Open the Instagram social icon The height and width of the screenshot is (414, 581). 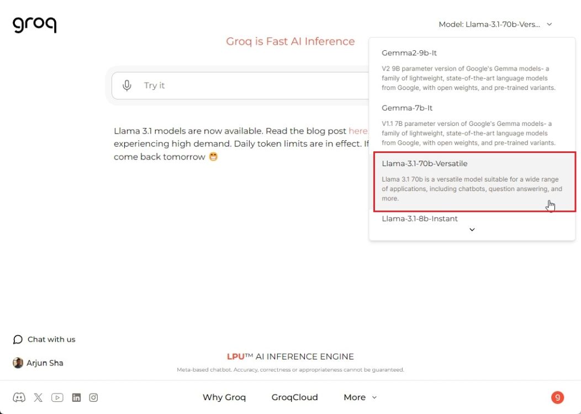click(x=93, y=397)
